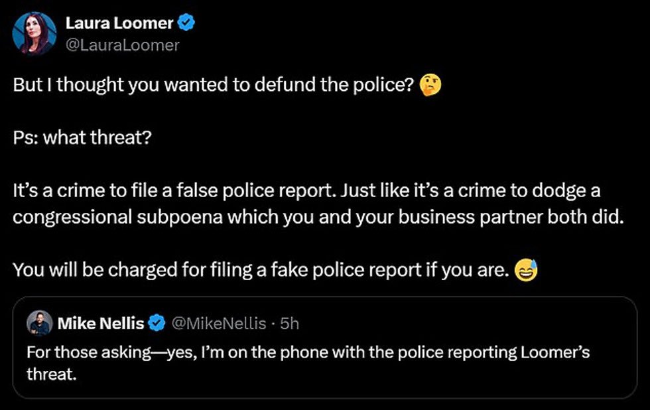This screenshot has width=650, height=410.
Task: Click the verified badge beside Laura Loomer
Action: [x=187, y=24]
